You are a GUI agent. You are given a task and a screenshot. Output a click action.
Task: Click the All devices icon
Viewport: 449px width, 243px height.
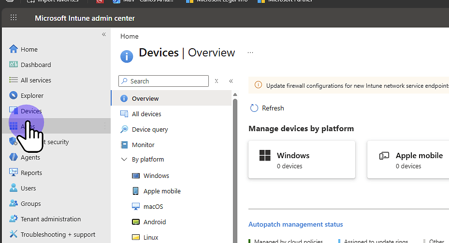[x=124, y=114]
